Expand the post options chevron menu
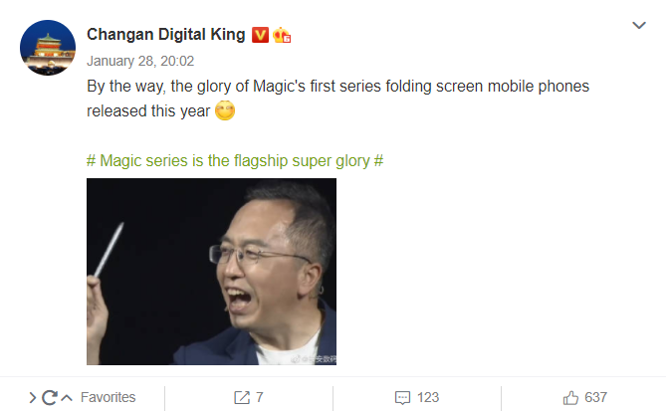The width and height of the screenshot is (666, 414). tap(639, 26)
